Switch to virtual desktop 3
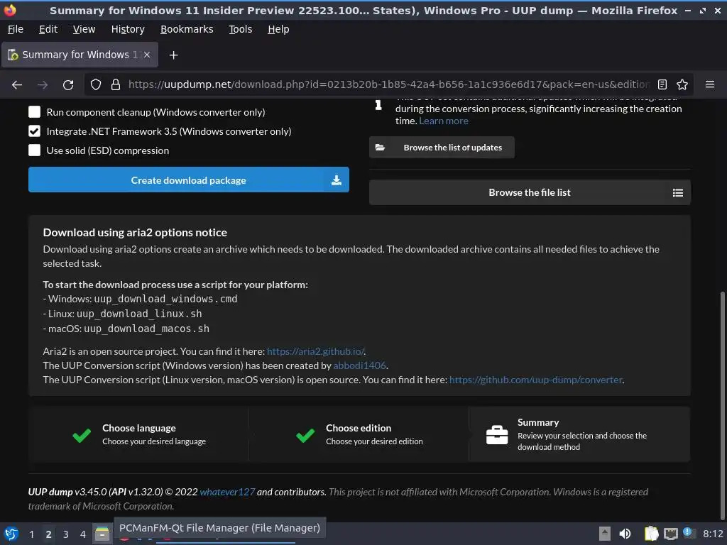This screenshot has height=545, width=727. coord(66,534)
